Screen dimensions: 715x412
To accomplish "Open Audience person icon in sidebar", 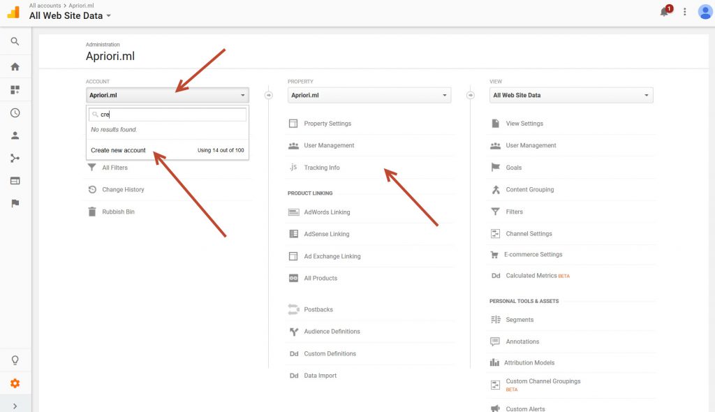I will (x=15, y=135).
